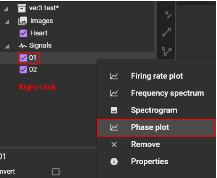Open Frequency spectrum from the menu

coord(167,93)
